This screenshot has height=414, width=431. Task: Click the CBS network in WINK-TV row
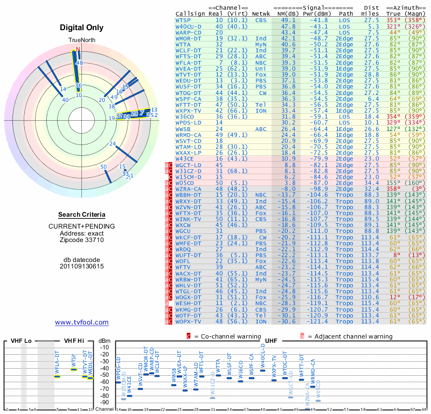261,219
